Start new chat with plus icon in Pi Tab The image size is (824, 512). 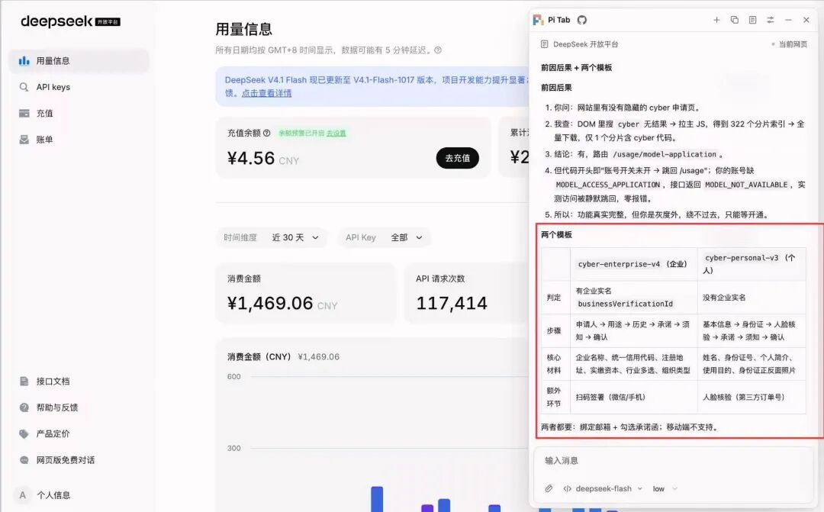716,20
